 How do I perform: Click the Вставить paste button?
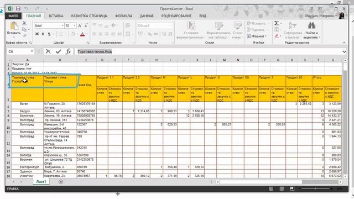pos(14,29)
